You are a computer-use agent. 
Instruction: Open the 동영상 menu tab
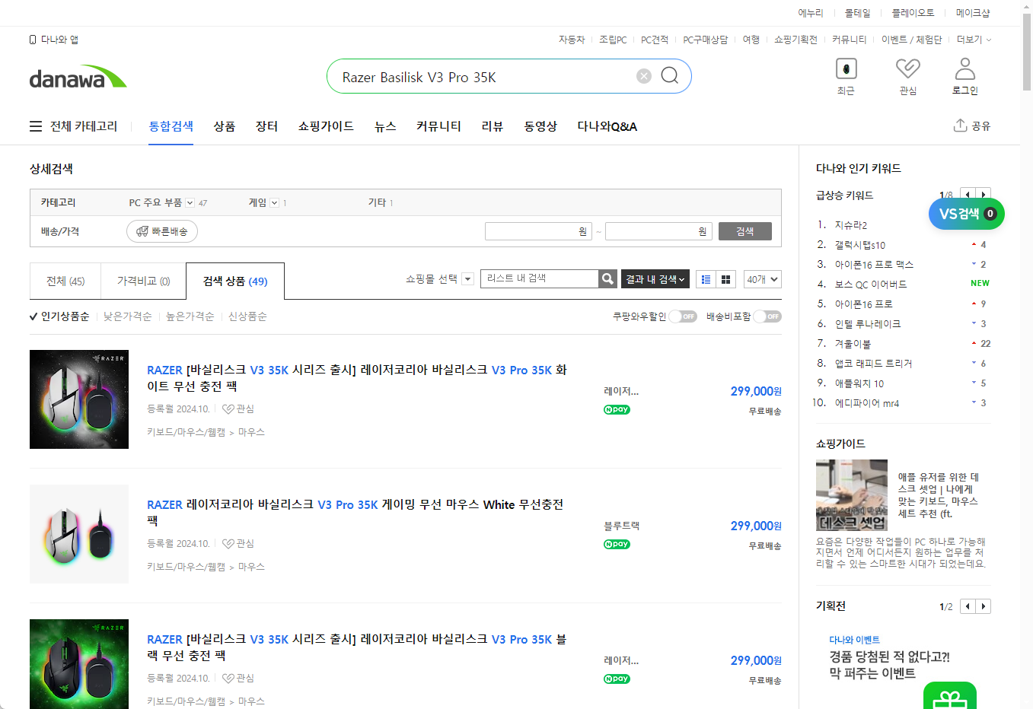coord(540,126)
